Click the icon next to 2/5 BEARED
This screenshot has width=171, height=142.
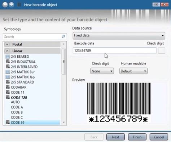[8, 56]
